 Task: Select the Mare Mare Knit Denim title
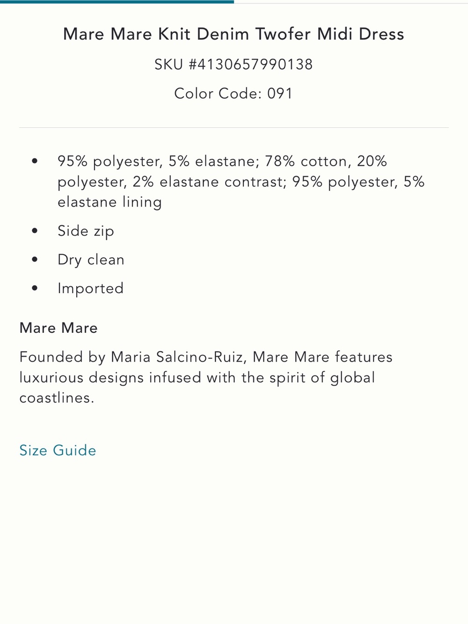(234, 34)
